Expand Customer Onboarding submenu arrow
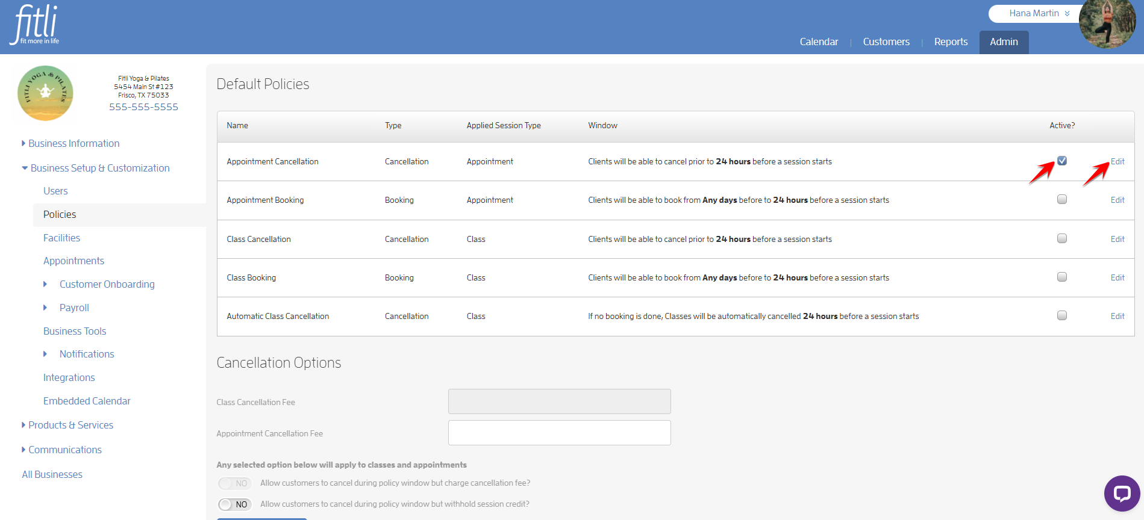Image resolution: width=1144 pixels, height=520 pixels. tap(45, 284)
